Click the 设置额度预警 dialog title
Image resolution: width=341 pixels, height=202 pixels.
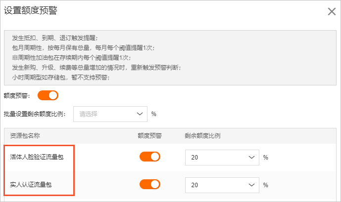coord(31,11)
